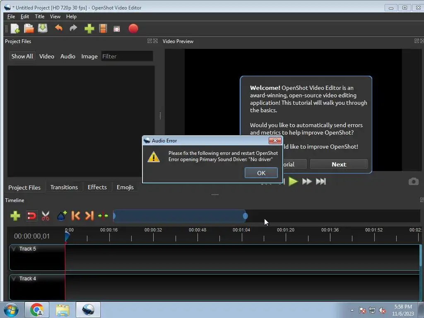Toggle fullscreen with the small film icon
Viewport: 424px width, 318px height.
[x=117, y=29]
